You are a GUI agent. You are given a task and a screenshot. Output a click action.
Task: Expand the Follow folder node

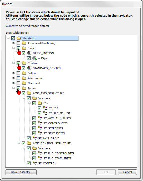tap(13, 73)
